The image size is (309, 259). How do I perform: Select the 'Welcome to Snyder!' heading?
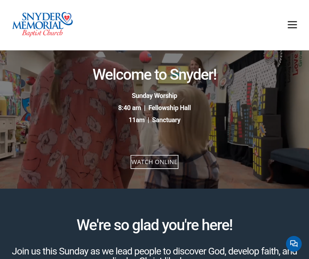coord(154,75)
